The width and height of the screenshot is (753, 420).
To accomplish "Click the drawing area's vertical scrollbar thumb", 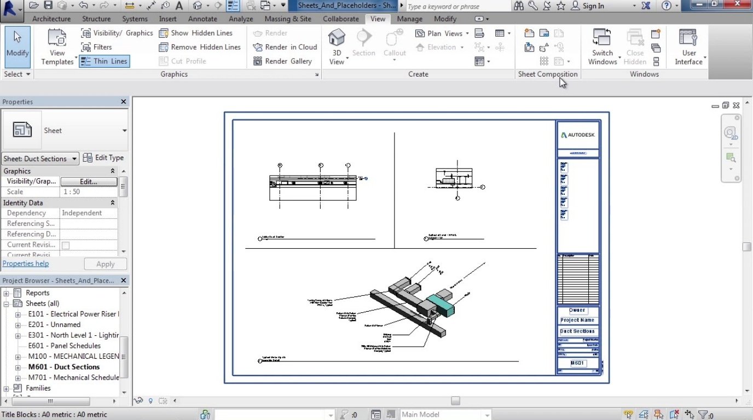I will coord(746,247).
